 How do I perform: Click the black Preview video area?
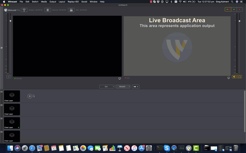(x=67, y=46)
